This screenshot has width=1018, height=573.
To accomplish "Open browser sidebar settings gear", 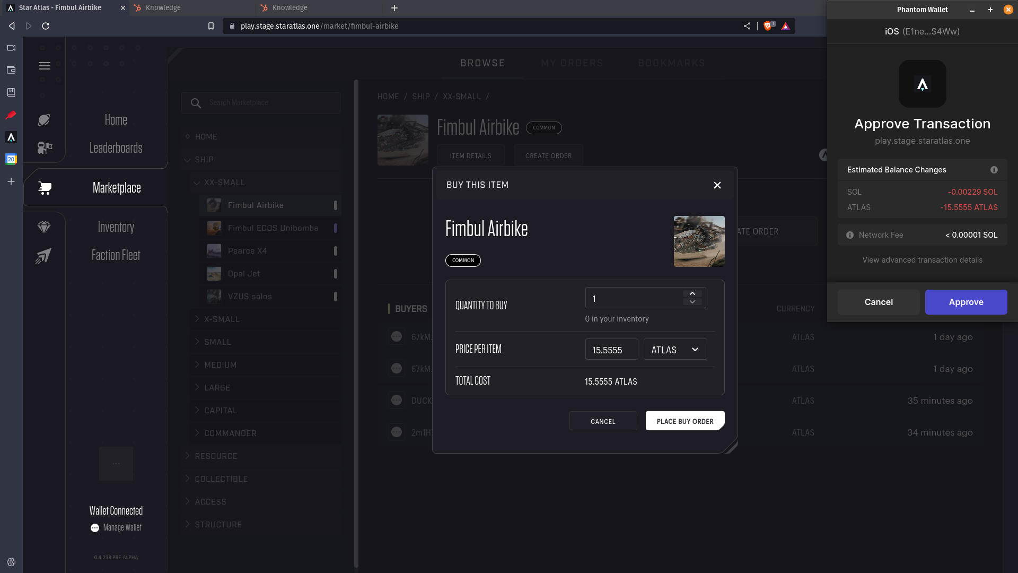I will (11, 562).
